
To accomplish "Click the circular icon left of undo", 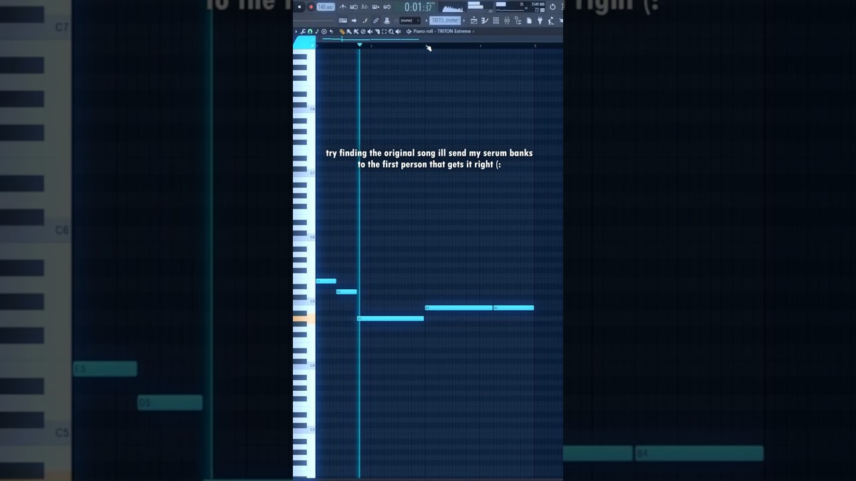I will pyautogui.click(x=324, y=31).
